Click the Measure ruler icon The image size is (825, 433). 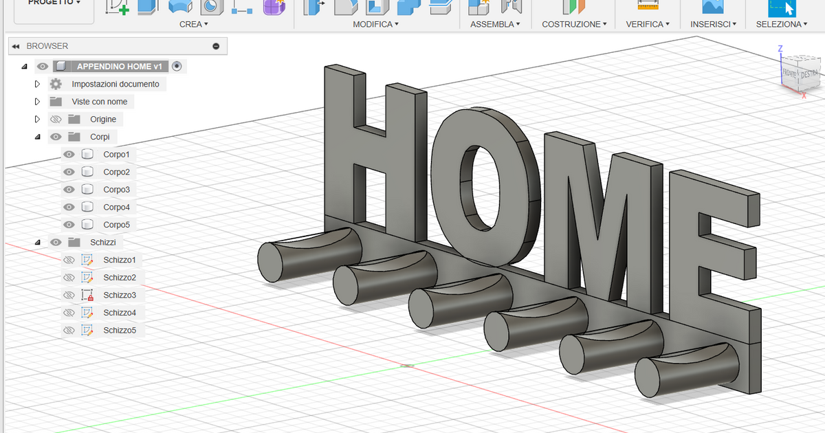point(648,5)
